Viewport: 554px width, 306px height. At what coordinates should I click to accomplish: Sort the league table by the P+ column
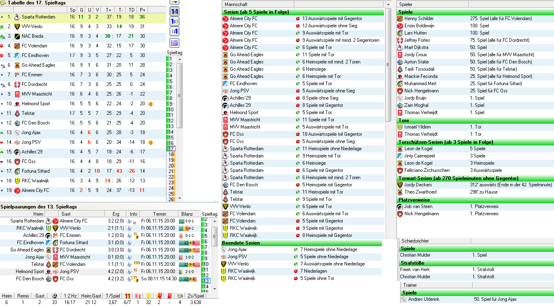coord(142,10)
